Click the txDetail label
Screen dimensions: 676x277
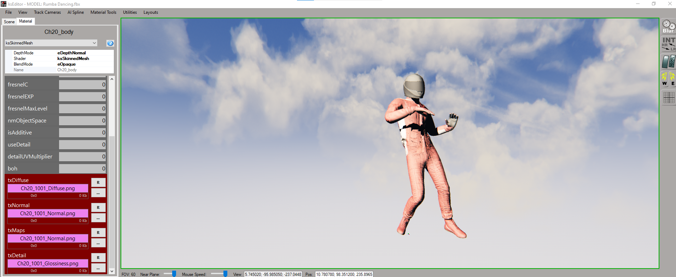[x=17, y=255]
